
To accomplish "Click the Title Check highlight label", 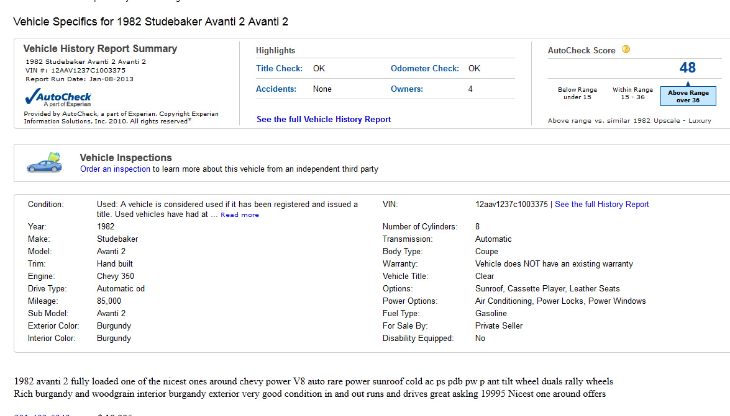I will pos(279,68).
